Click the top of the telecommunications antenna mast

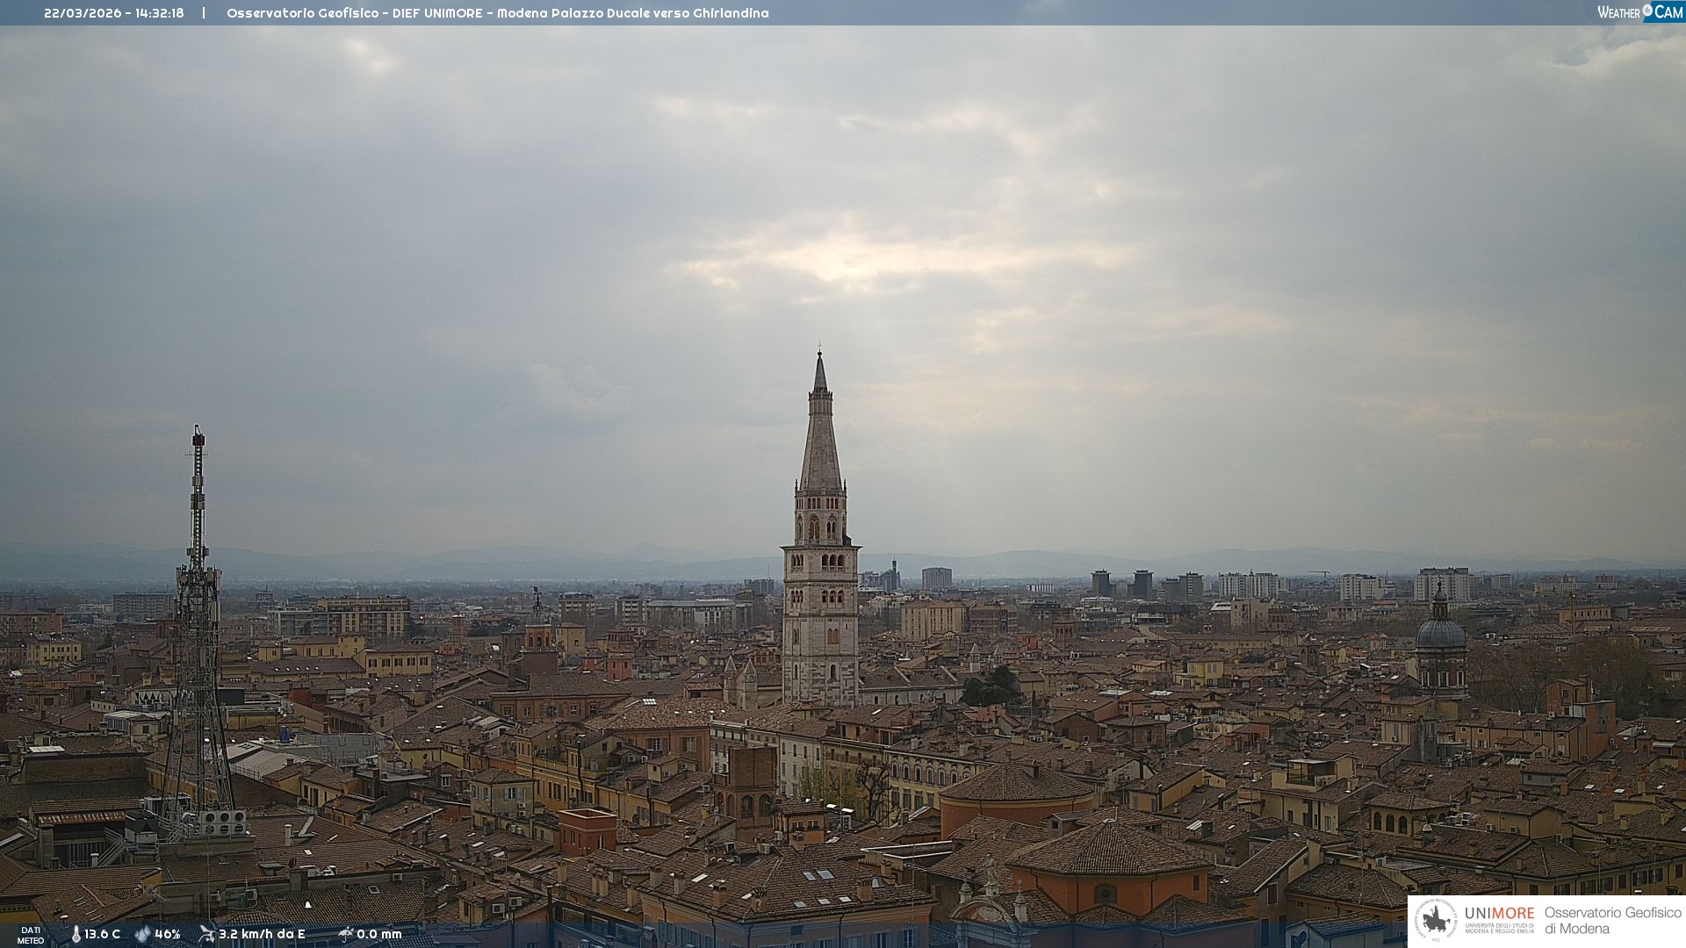pyautogui.click(x=198, y=433)
